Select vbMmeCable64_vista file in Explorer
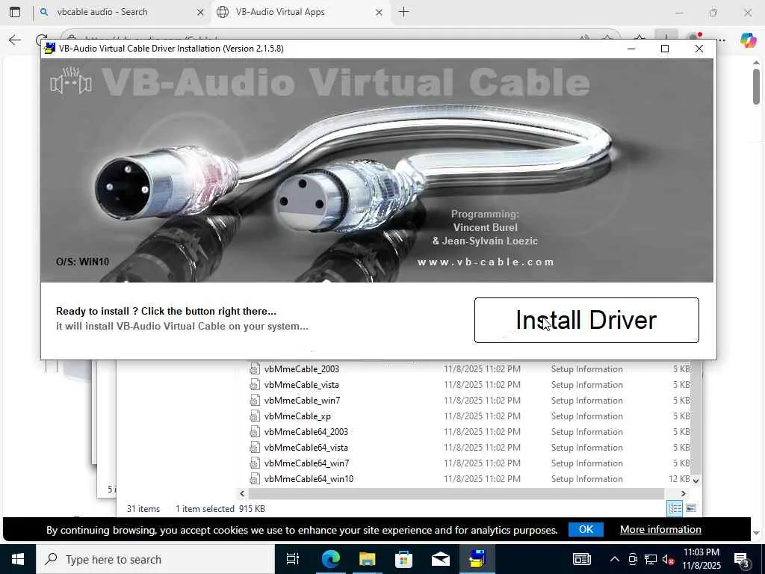 (x=306, y=447)
